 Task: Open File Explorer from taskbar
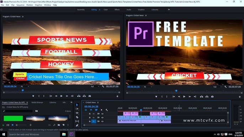click(64, 134)
